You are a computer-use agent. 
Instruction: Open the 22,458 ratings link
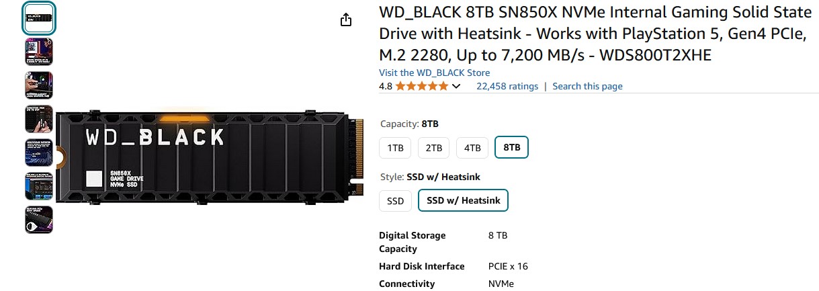[507, 86]
